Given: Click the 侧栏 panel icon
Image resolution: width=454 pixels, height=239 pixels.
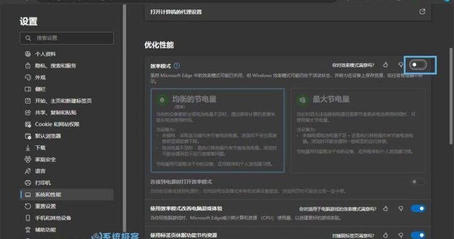Looking at the screenshot, I should click(x=28, y=89).
